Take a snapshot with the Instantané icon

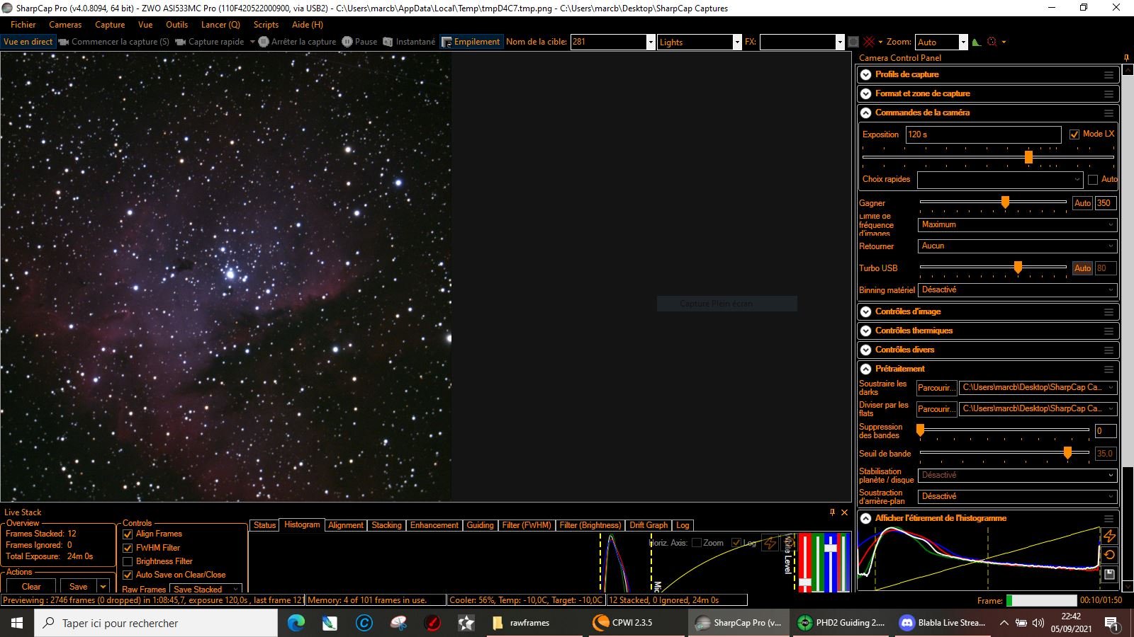point(388,42)
